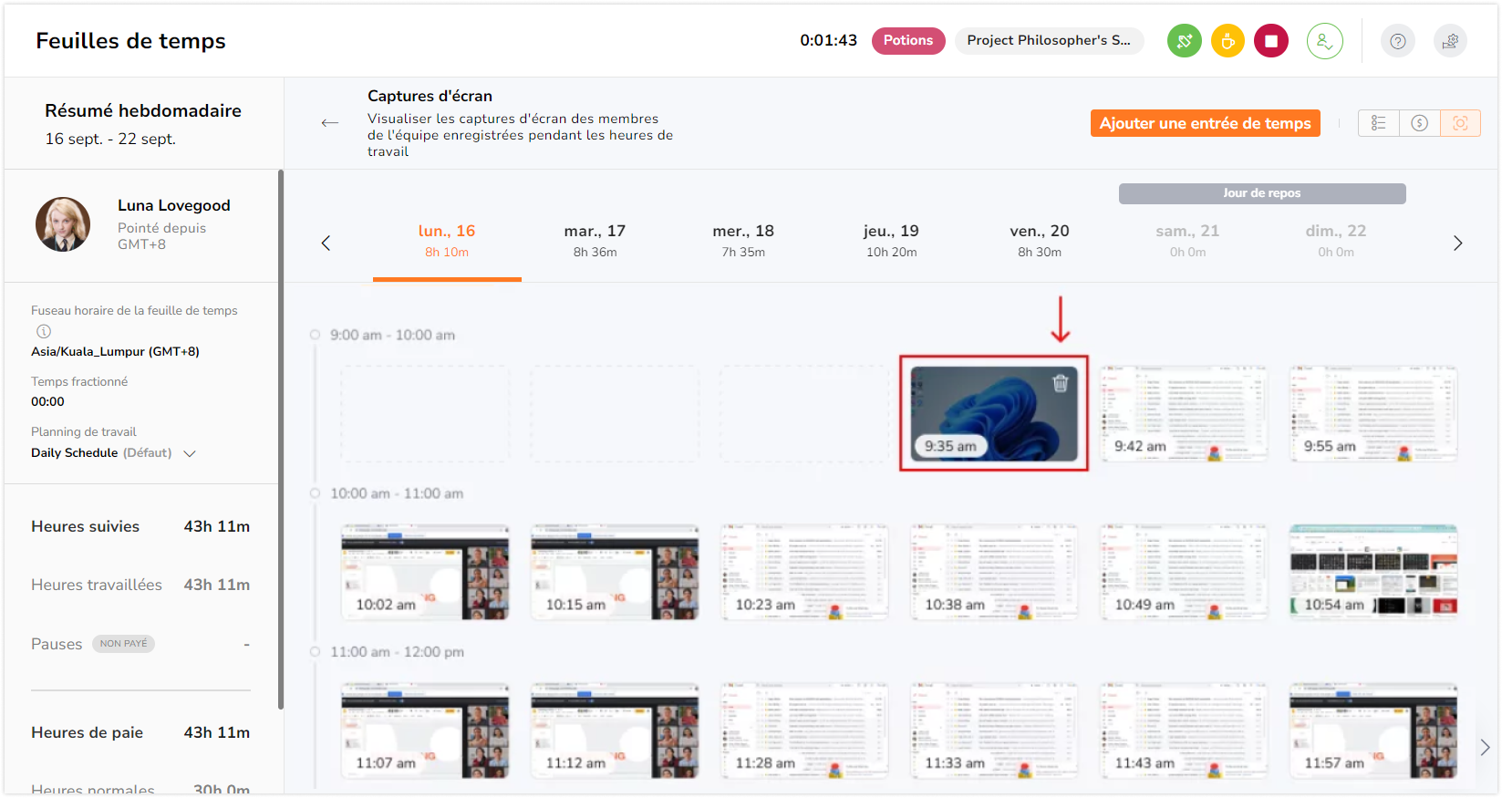The height and width of the screenshot is (798, 1502).
Task: Click Ajouter une entrée de temps button
Action: (x=1205, y=123)
